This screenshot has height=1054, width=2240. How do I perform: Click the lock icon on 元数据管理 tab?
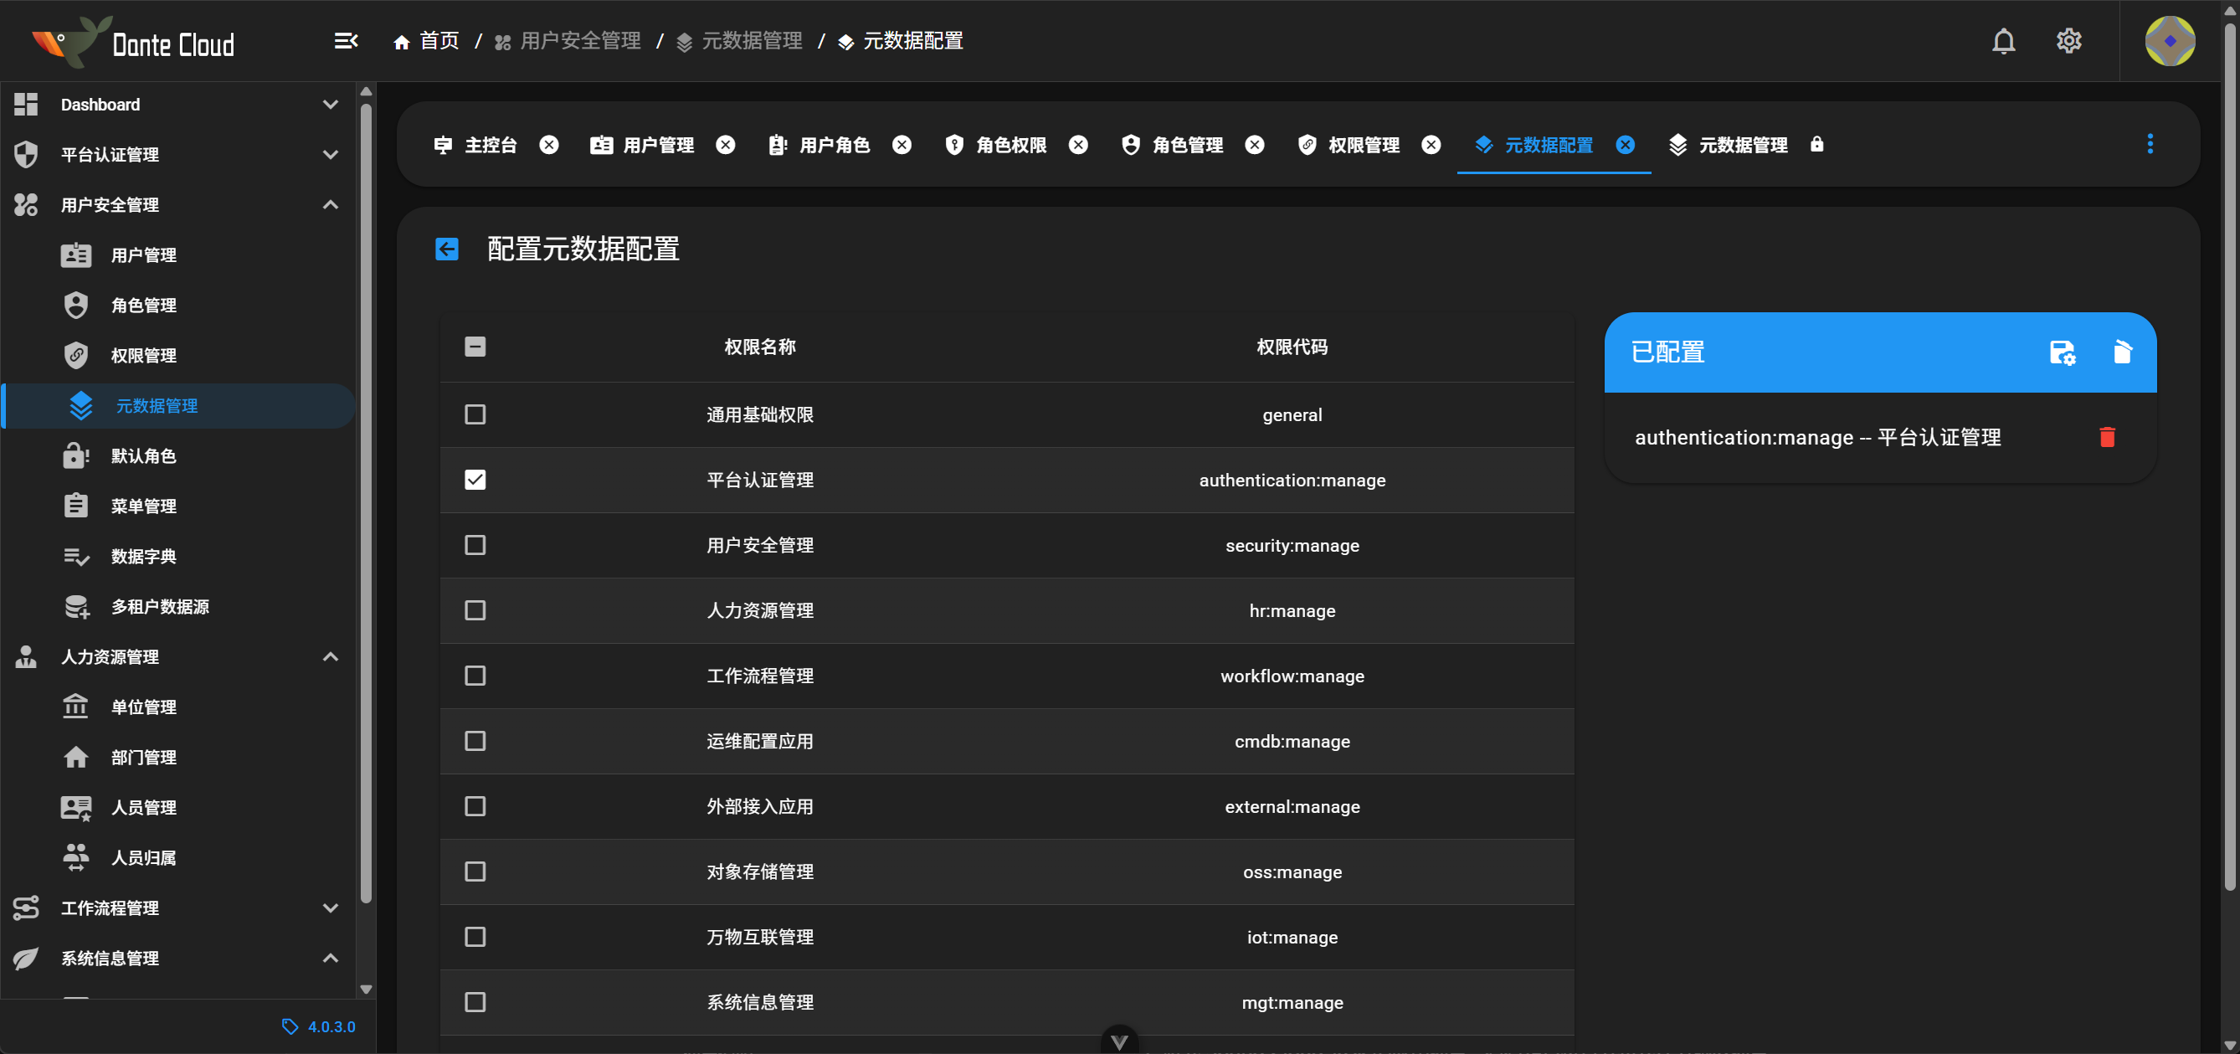[1818, 144]
